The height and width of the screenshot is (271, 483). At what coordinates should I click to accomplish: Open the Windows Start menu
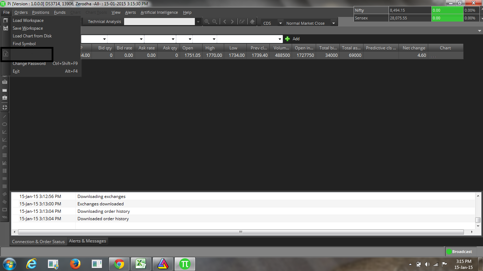click(9, 264)
